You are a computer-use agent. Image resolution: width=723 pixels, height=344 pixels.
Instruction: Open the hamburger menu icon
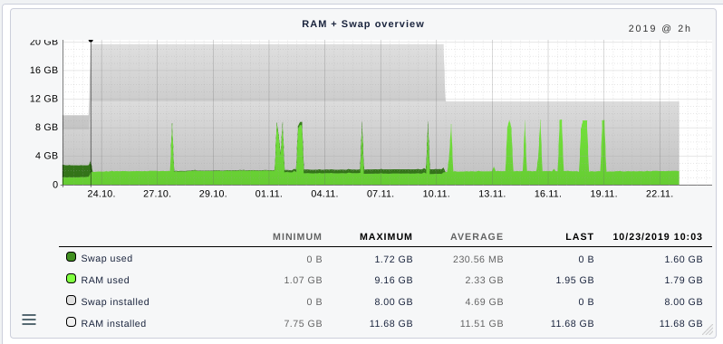(29, 320)
